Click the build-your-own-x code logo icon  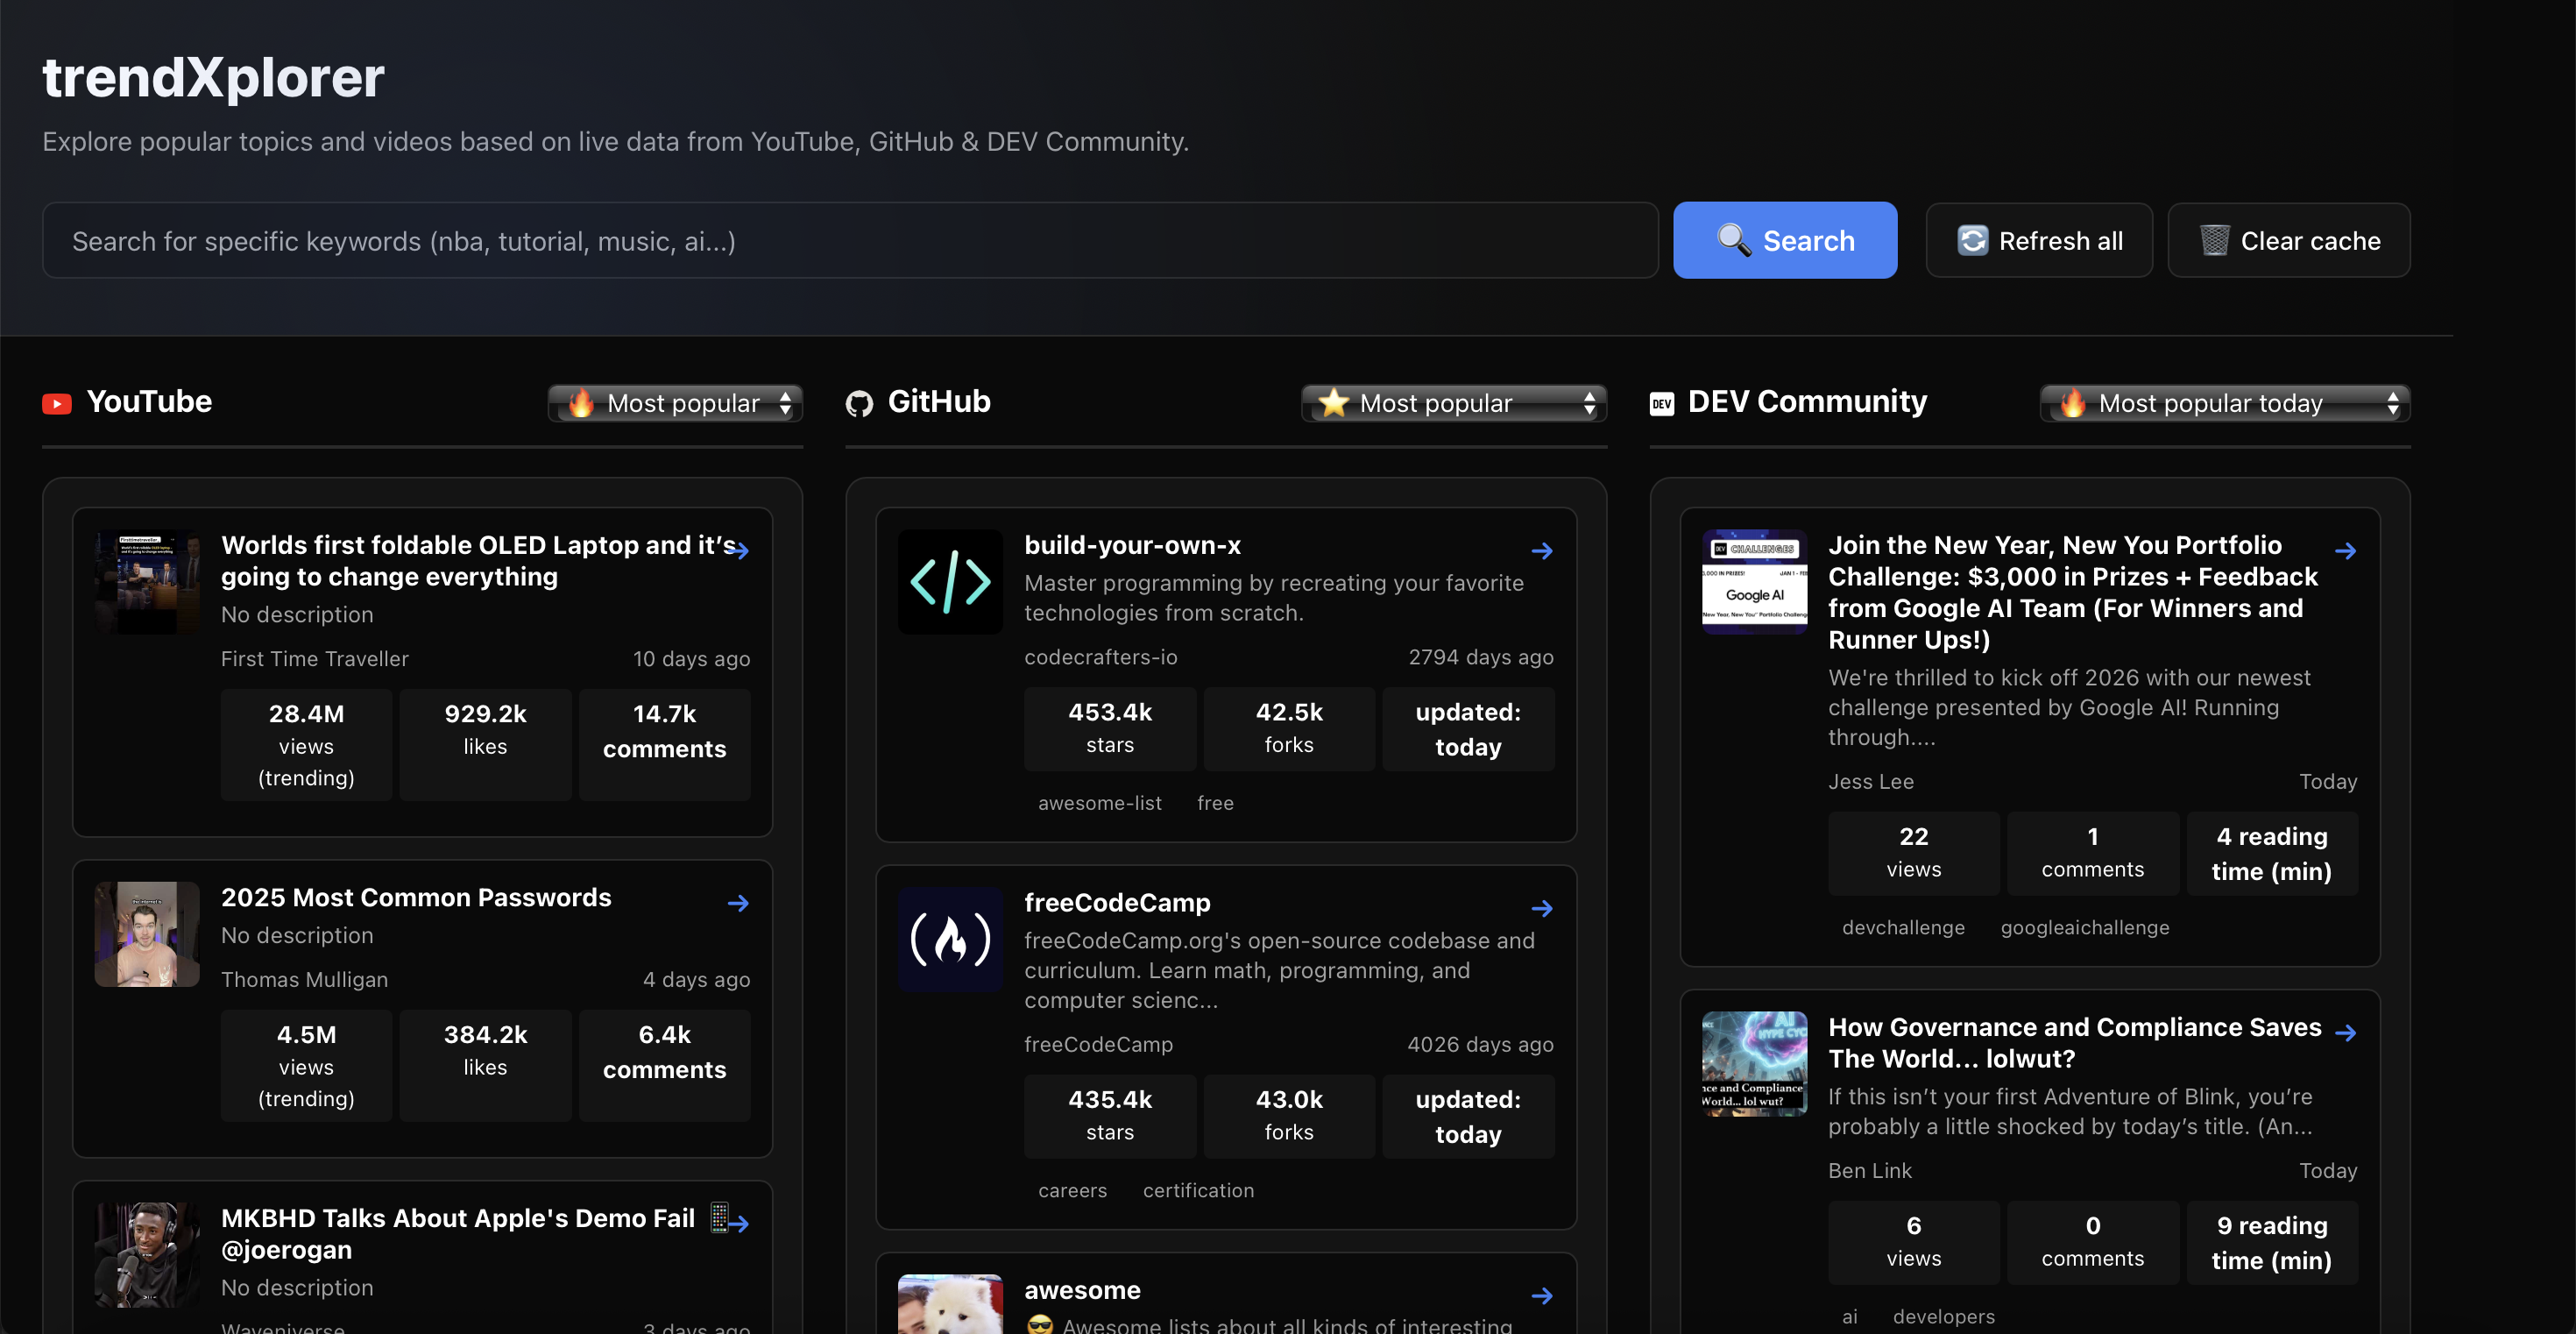(x=949, y=582)
